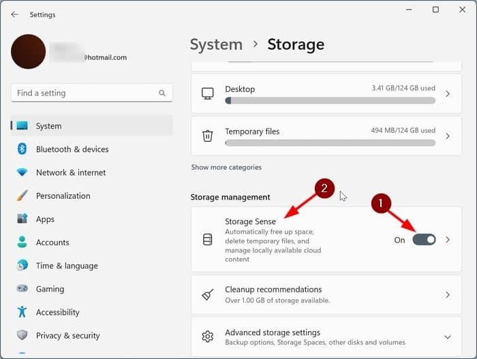The width and height of the screenshot is (477, 359).
Task: Open Network & internet settings
Action: pos(92,172)
